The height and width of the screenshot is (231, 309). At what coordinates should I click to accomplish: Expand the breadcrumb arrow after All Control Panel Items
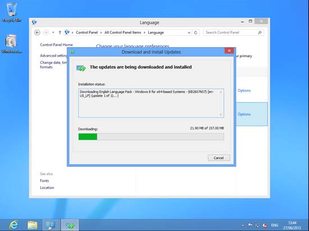(144, 33)
